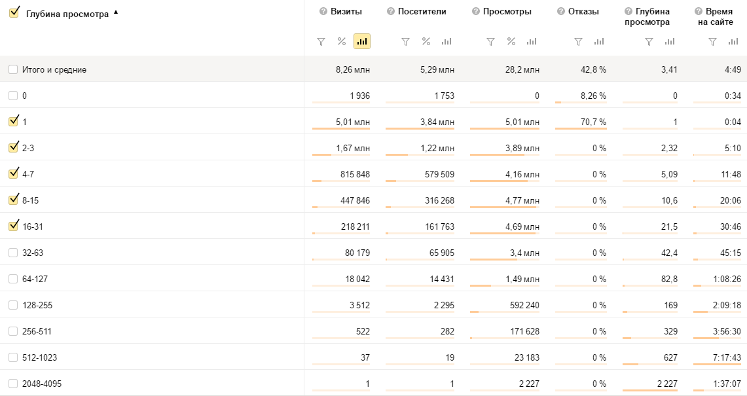Image resolution: width=747 pixels, height=396 pixels.
Task: Click the bar chart icon under Просмотры
Action: click(x=532, y=42)
